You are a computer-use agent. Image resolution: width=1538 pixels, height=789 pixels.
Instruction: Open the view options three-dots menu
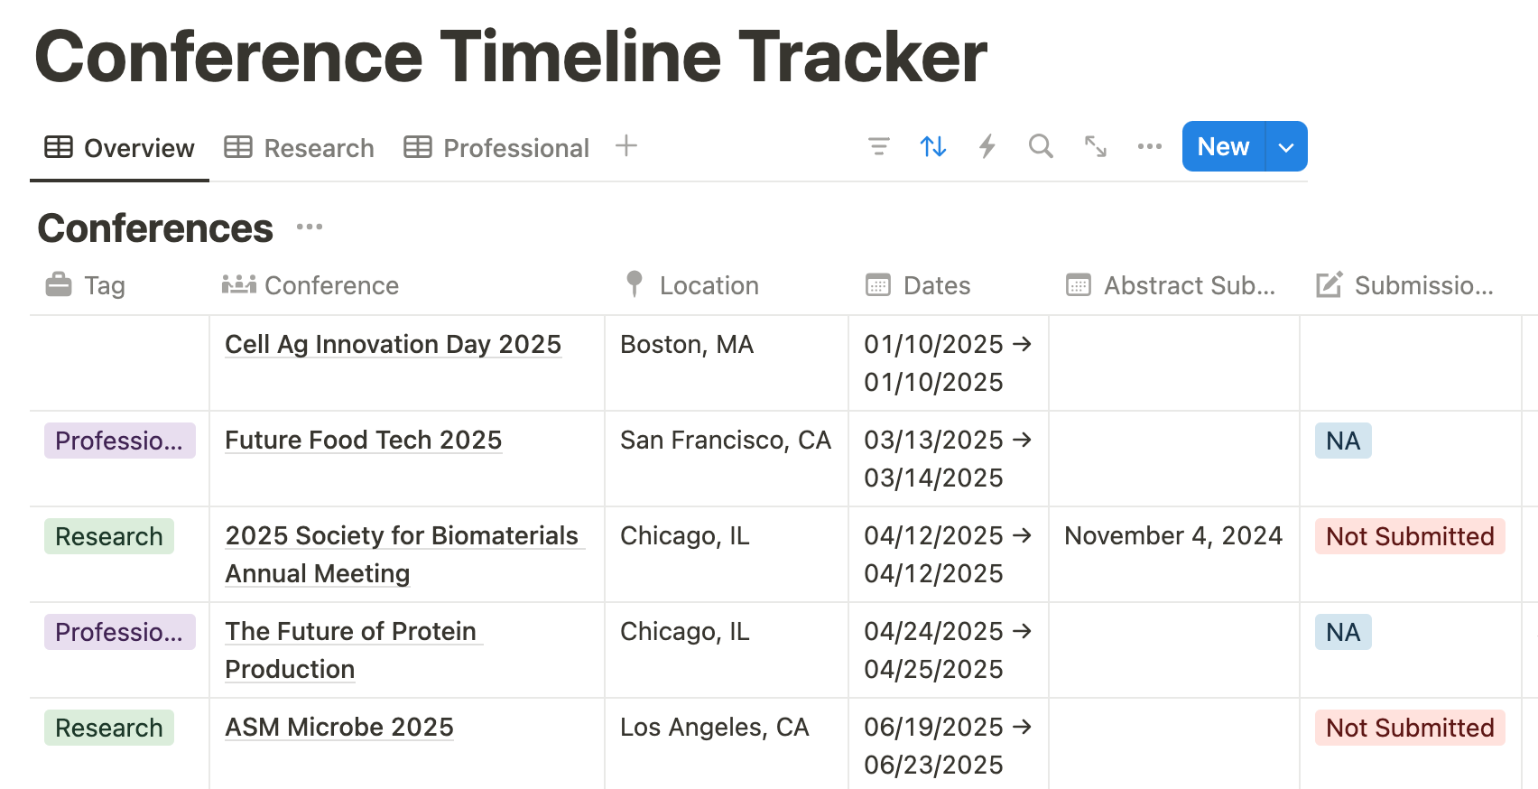(1149, 146)
